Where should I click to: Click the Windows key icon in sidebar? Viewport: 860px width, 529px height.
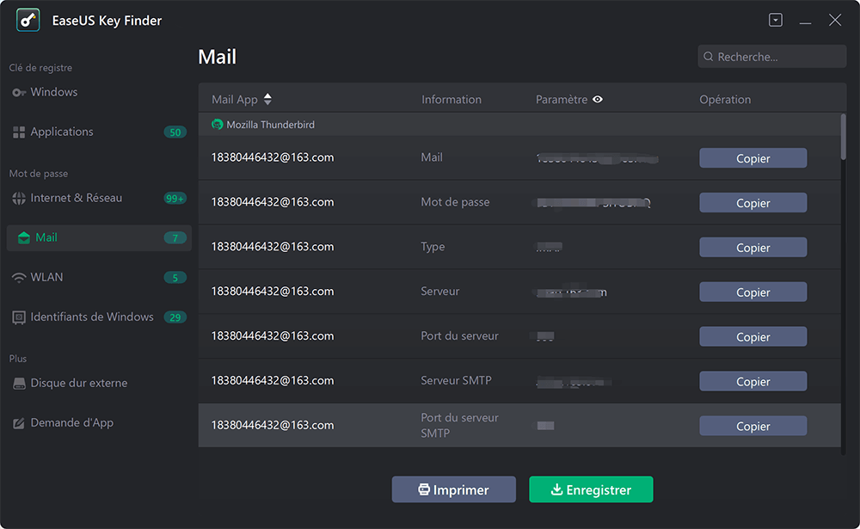pyautogui.click(x=19, y=93)
